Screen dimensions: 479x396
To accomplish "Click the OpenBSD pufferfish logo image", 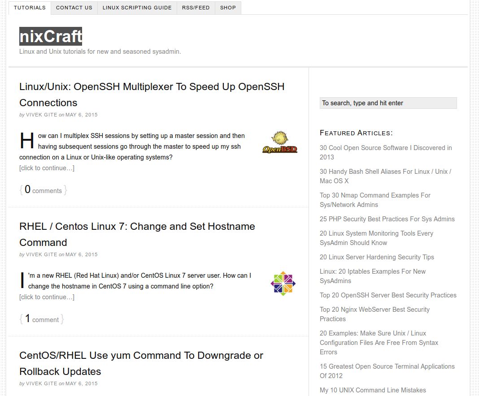I will [x=280, y=142].
